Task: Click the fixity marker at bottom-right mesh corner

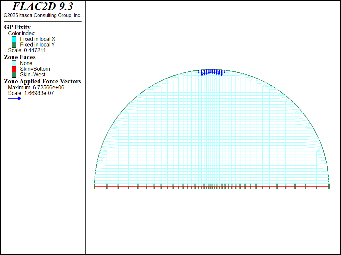Action: tap(329, 186)
